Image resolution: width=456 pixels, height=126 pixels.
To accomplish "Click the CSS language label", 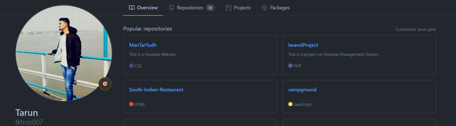I will (x=138, y=66).
